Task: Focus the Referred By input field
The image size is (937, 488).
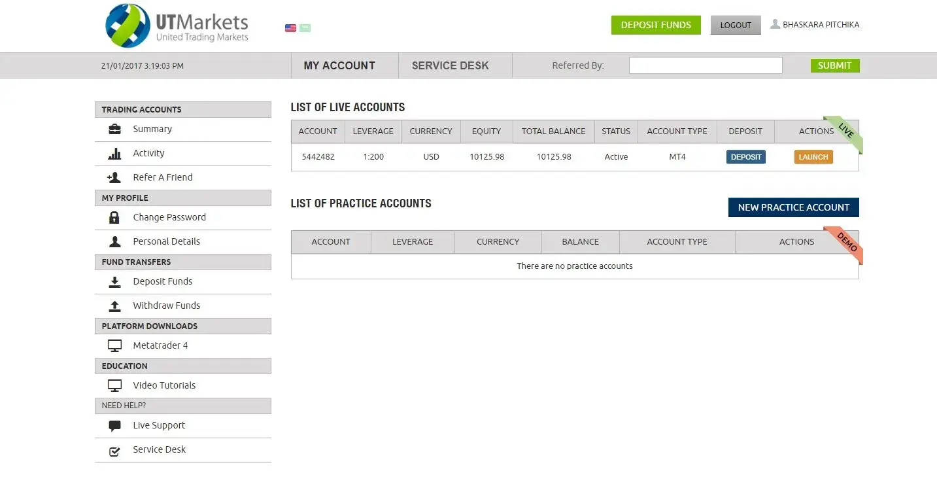Action: [x=705, y=65]
